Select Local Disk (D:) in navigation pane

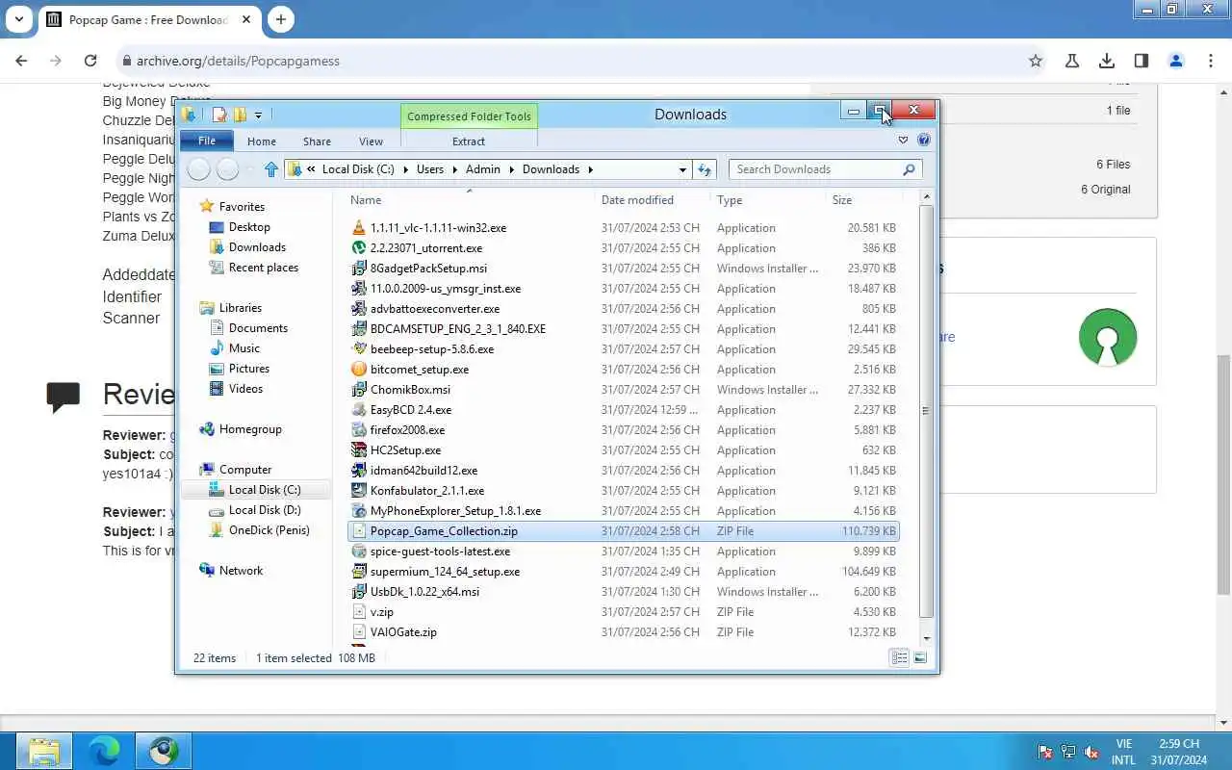(265, 510)
